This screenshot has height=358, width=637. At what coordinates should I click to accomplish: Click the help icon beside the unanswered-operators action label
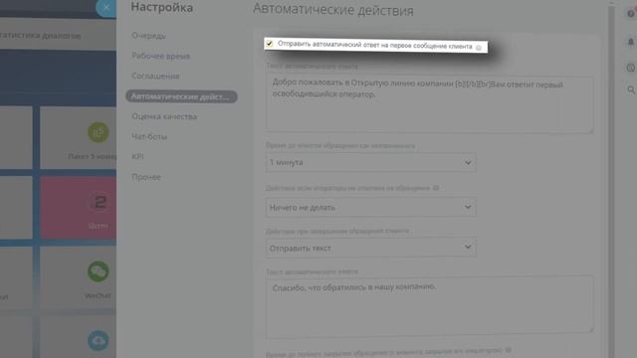436,188
